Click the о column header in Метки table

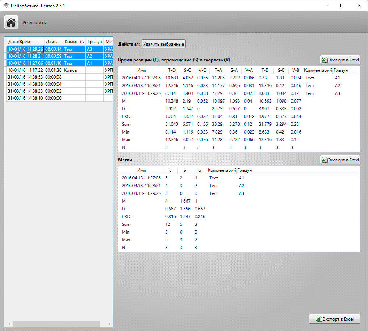pos(200,170)
